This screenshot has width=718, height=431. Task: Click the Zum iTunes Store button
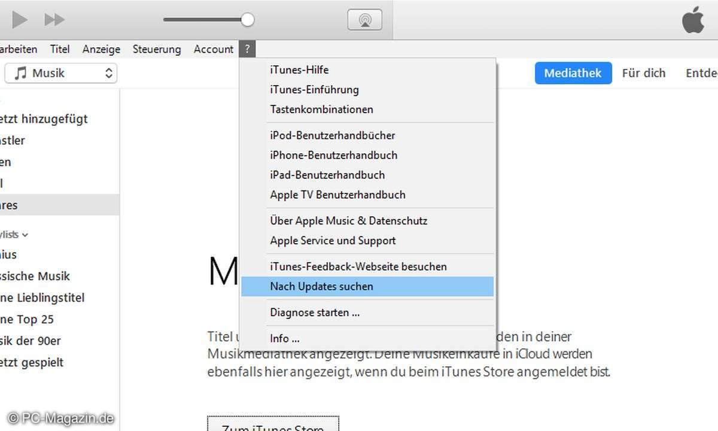[x=273, y=424]
